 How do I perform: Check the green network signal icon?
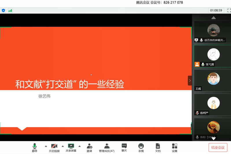coord(10,10)
